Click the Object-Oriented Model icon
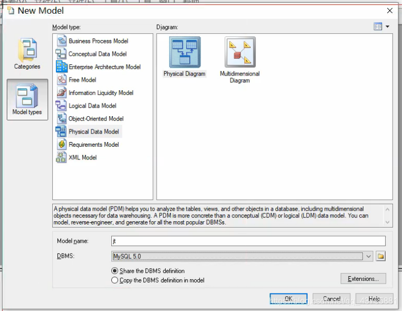This screenshot has height=311, width=402. (x=62, y=119)
